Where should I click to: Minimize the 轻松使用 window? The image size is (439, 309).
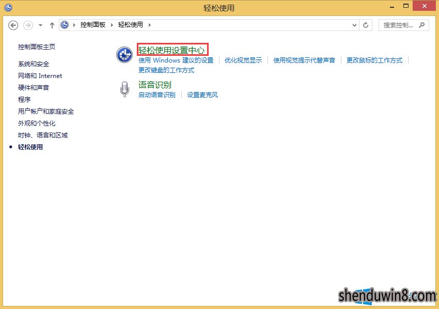coord(392,6)
